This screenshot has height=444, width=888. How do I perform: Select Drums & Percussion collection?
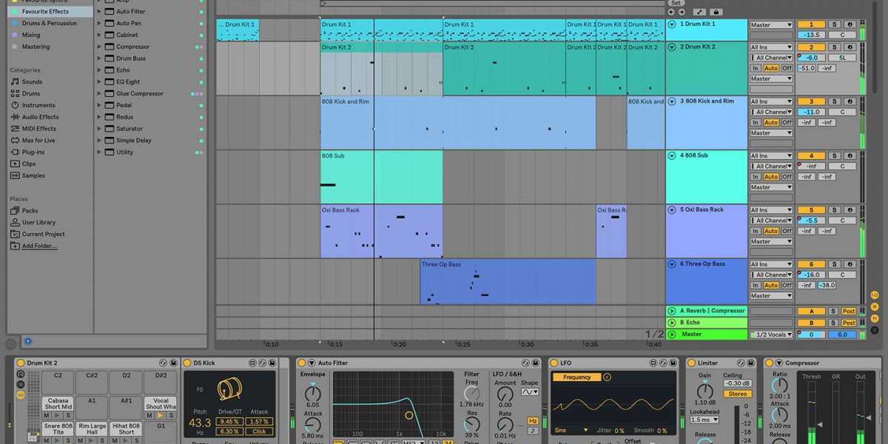[49, 23]
